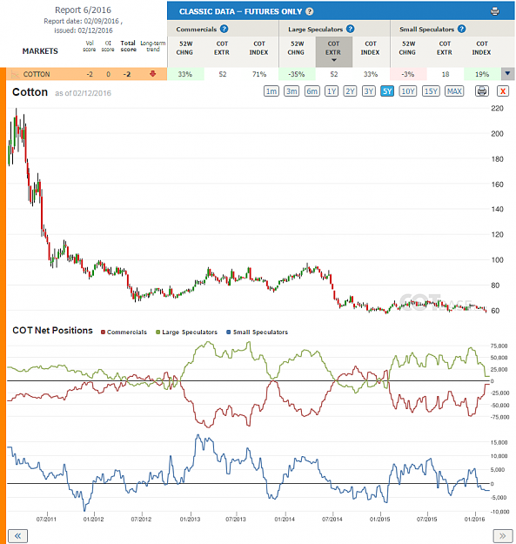The height and width of the screenshot is (544, 516).
Task: Expand the Cotton row dropdown arrow
Action: (x=507, y=74)
